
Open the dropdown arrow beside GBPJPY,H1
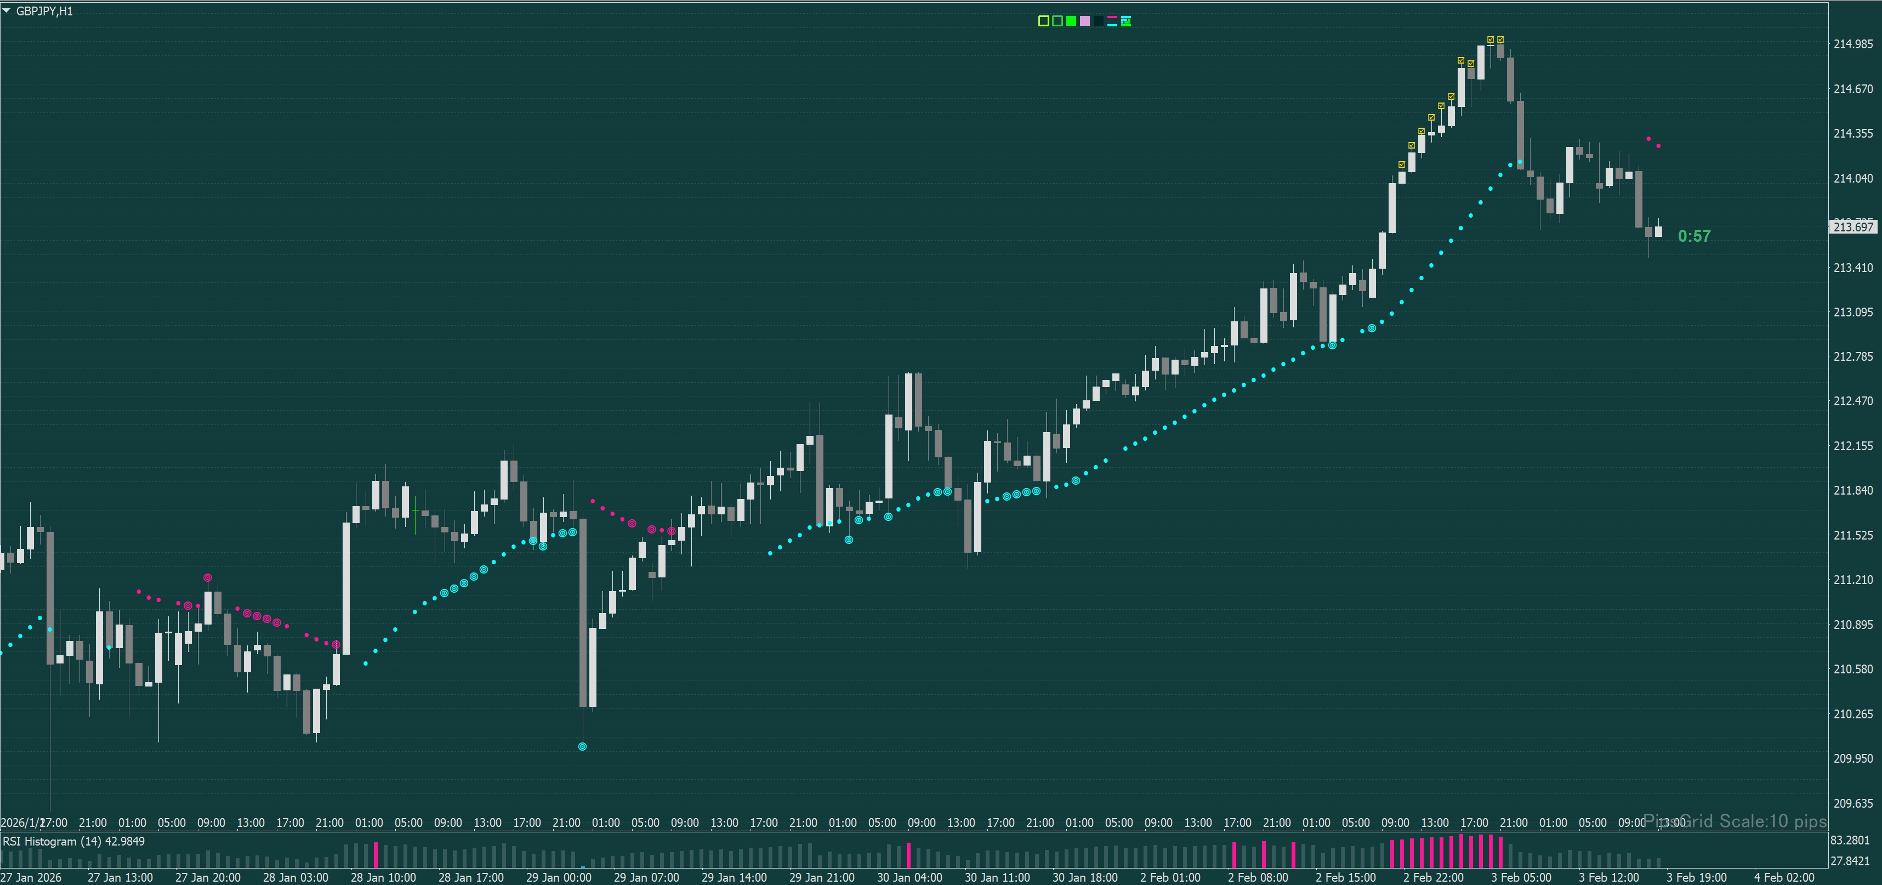tap(7, 11)
